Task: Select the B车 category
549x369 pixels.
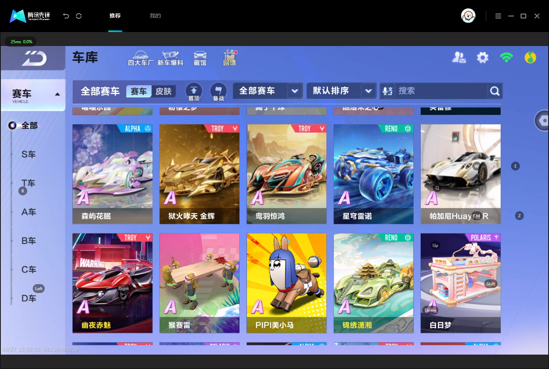Action: [29, 241]
